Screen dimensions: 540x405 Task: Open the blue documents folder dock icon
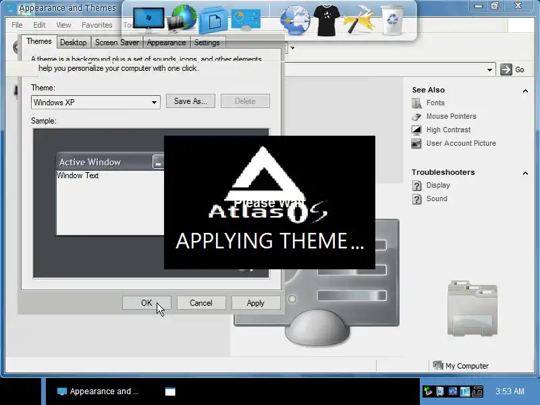[213, 20]
